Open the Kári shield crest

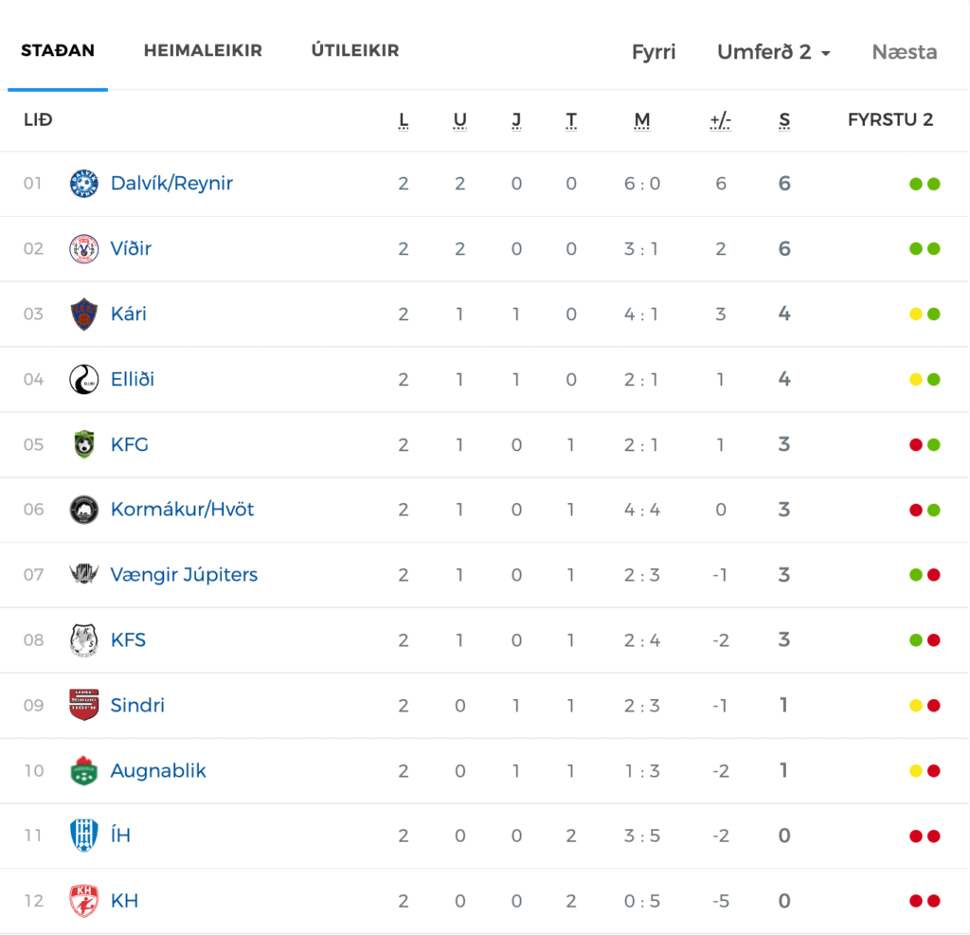click(x=83, y=314)
